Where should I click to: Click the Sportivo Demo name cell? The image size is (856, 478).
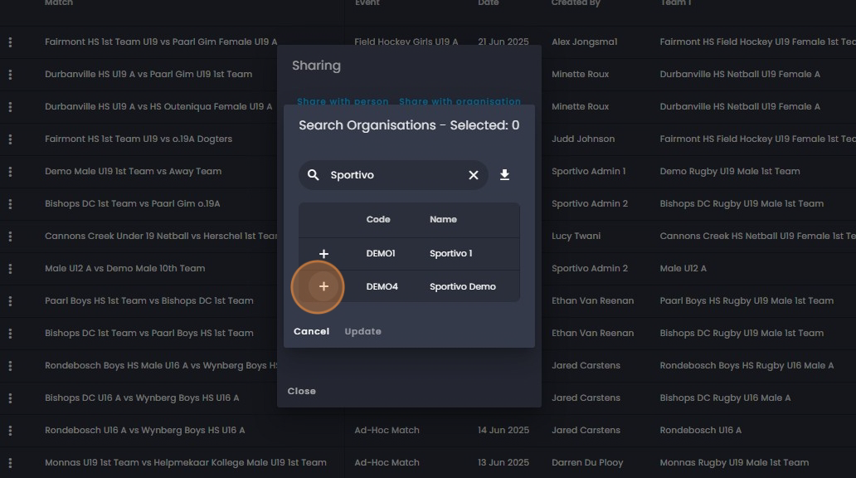click(x=462, y=286)
